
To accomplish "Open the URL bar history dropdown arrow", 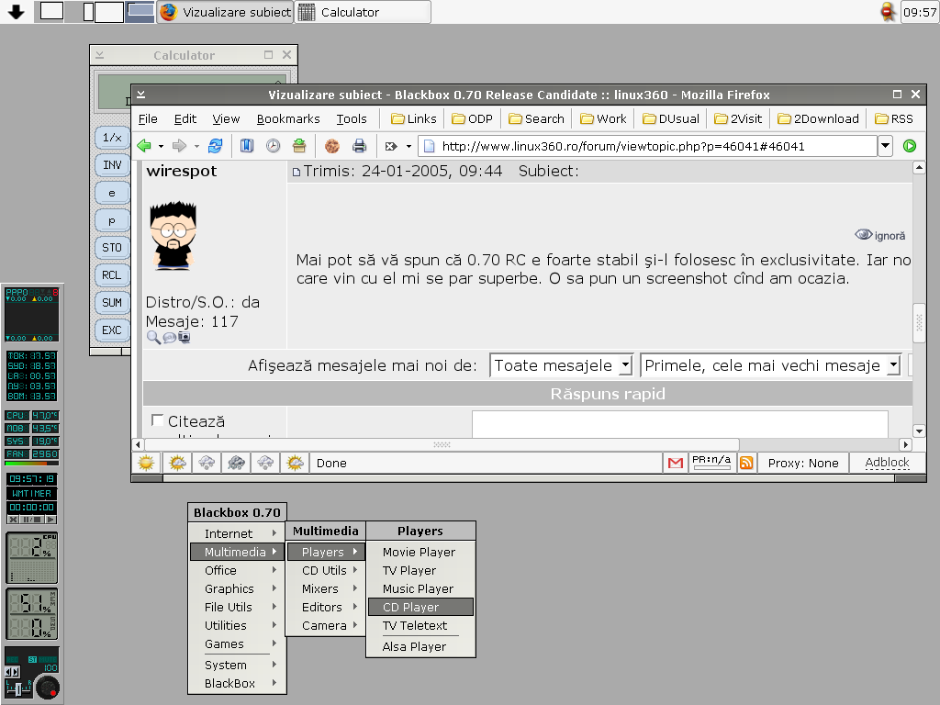I will coord(885,146).
